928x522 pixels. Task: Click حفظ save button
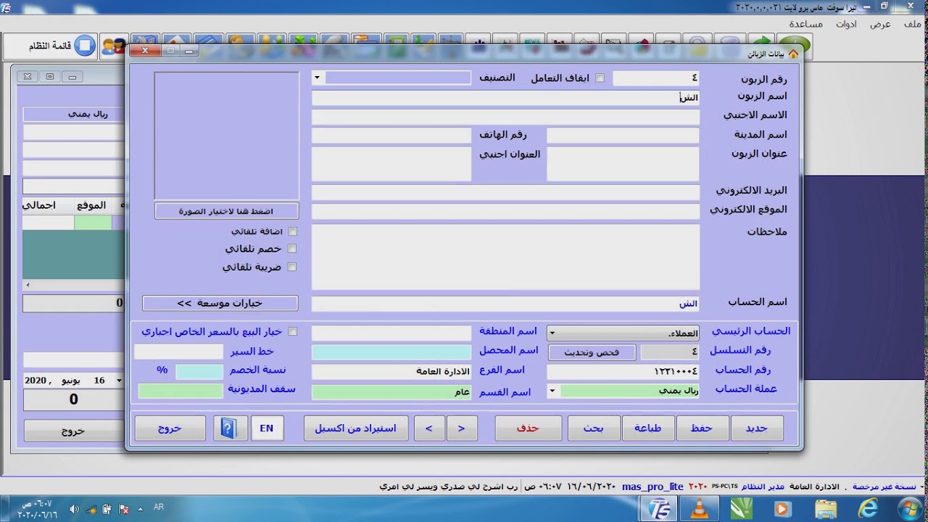701,428
